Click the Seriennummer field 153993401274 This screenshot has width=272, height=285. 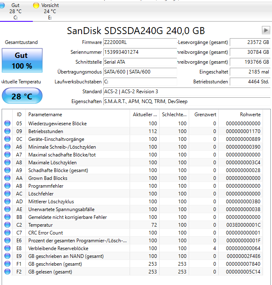point(140,52)
